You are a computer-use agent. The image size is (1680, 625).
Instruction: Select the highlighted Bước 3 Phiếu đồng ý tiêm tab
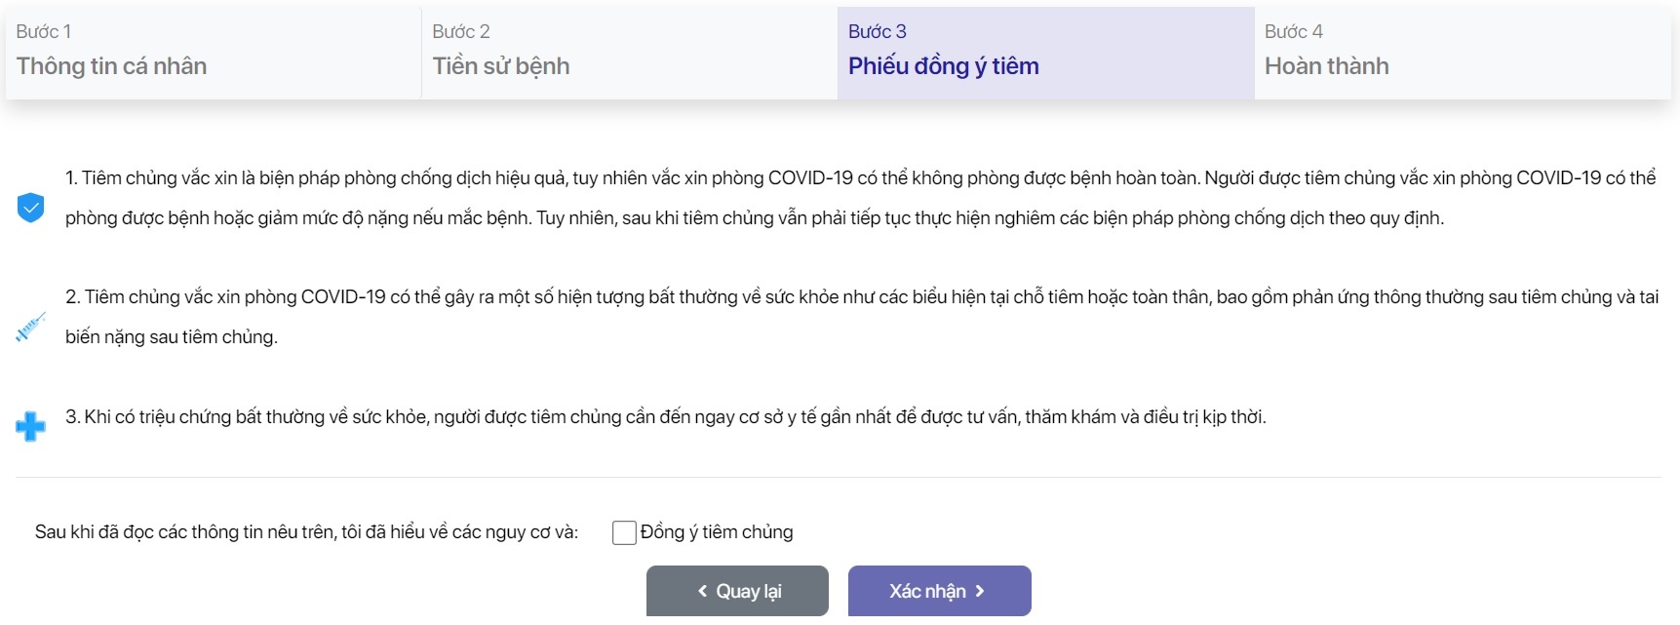tap(1043, 53)
